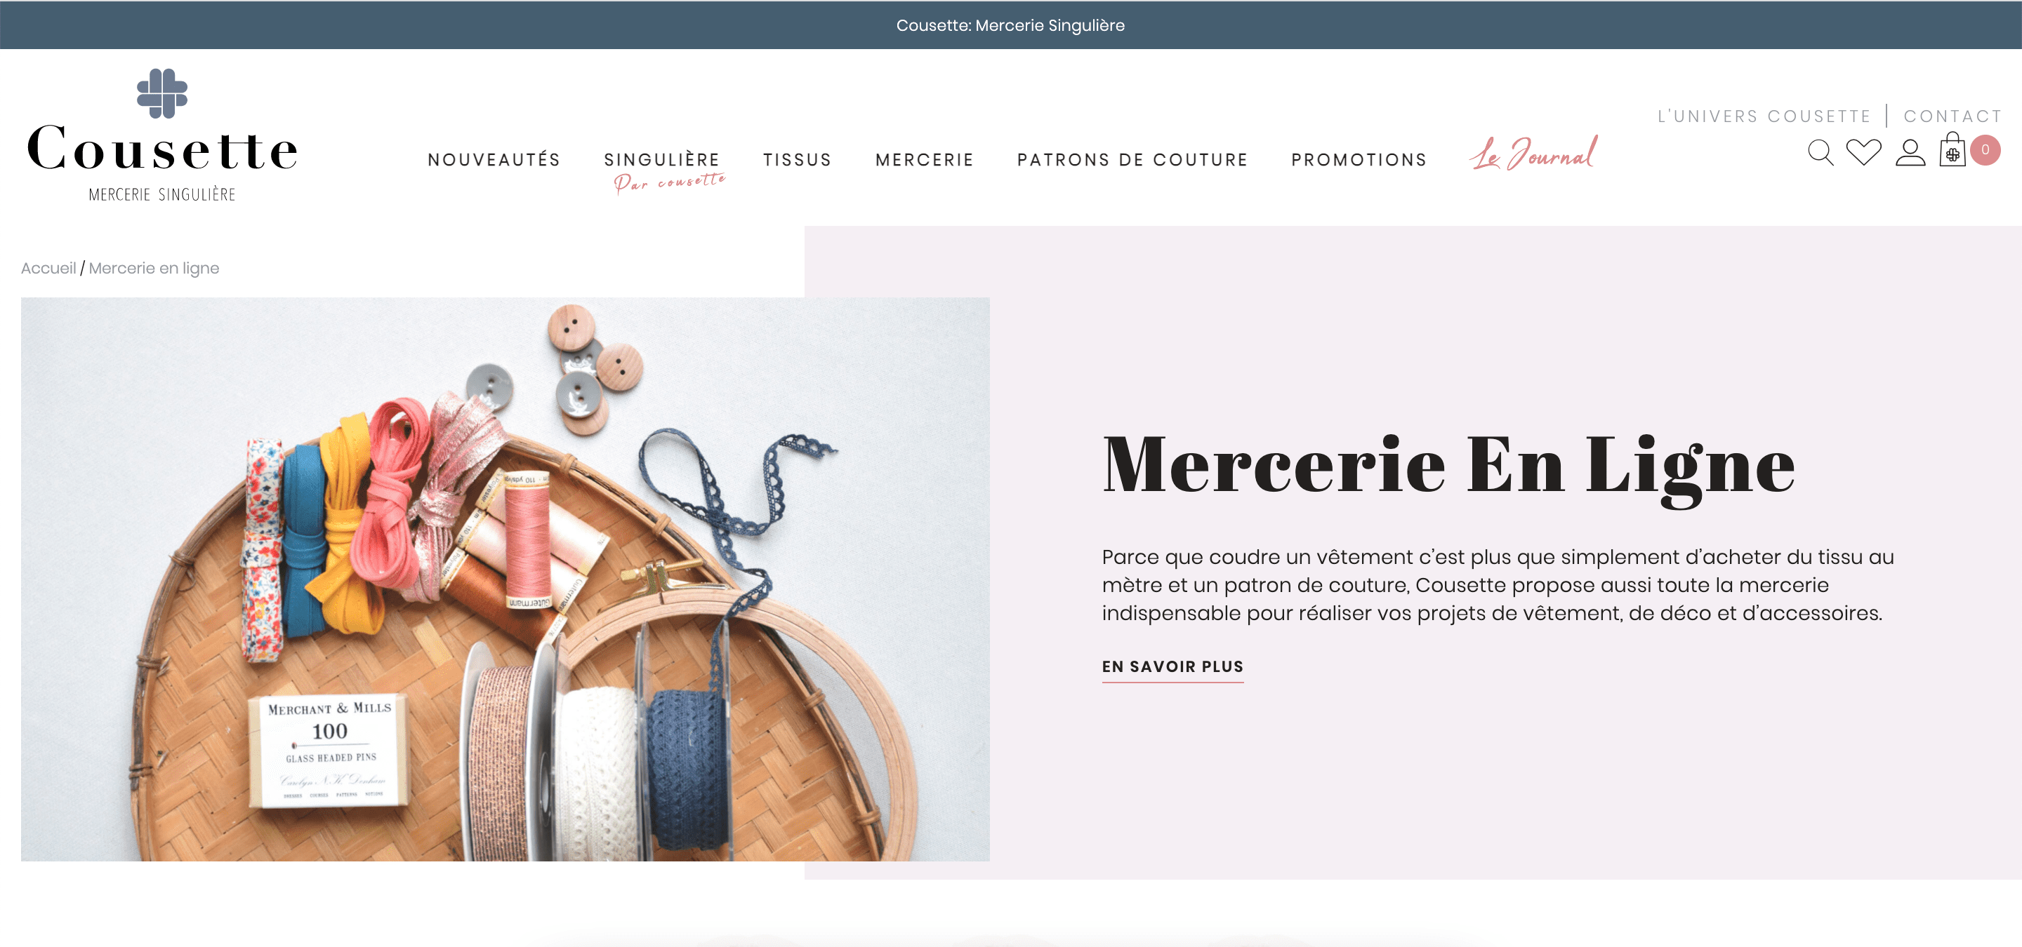Click the Accueil breadcrumb link
Image resolution: width=2022 pixels, height=947 pixels.
click(x=48, y=268)
